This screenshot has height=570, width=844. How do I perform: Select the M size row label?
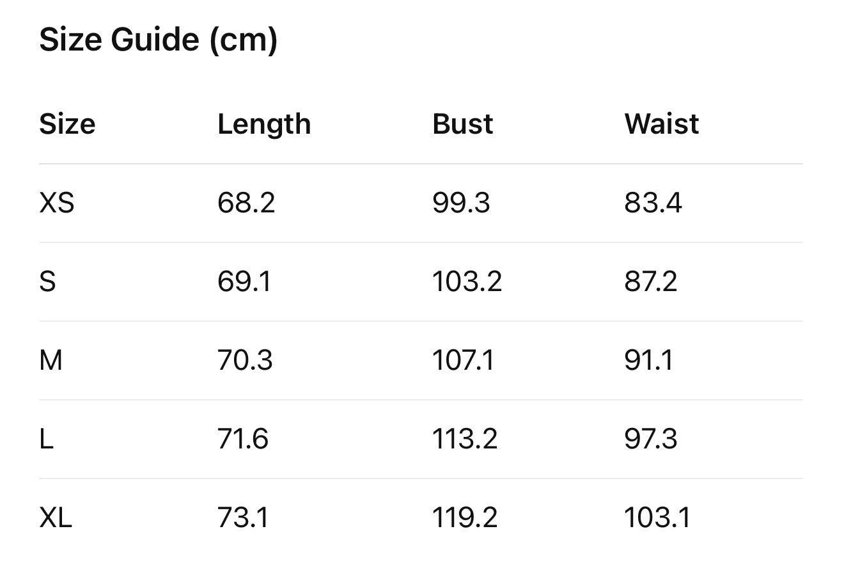[x=51, y=361]
